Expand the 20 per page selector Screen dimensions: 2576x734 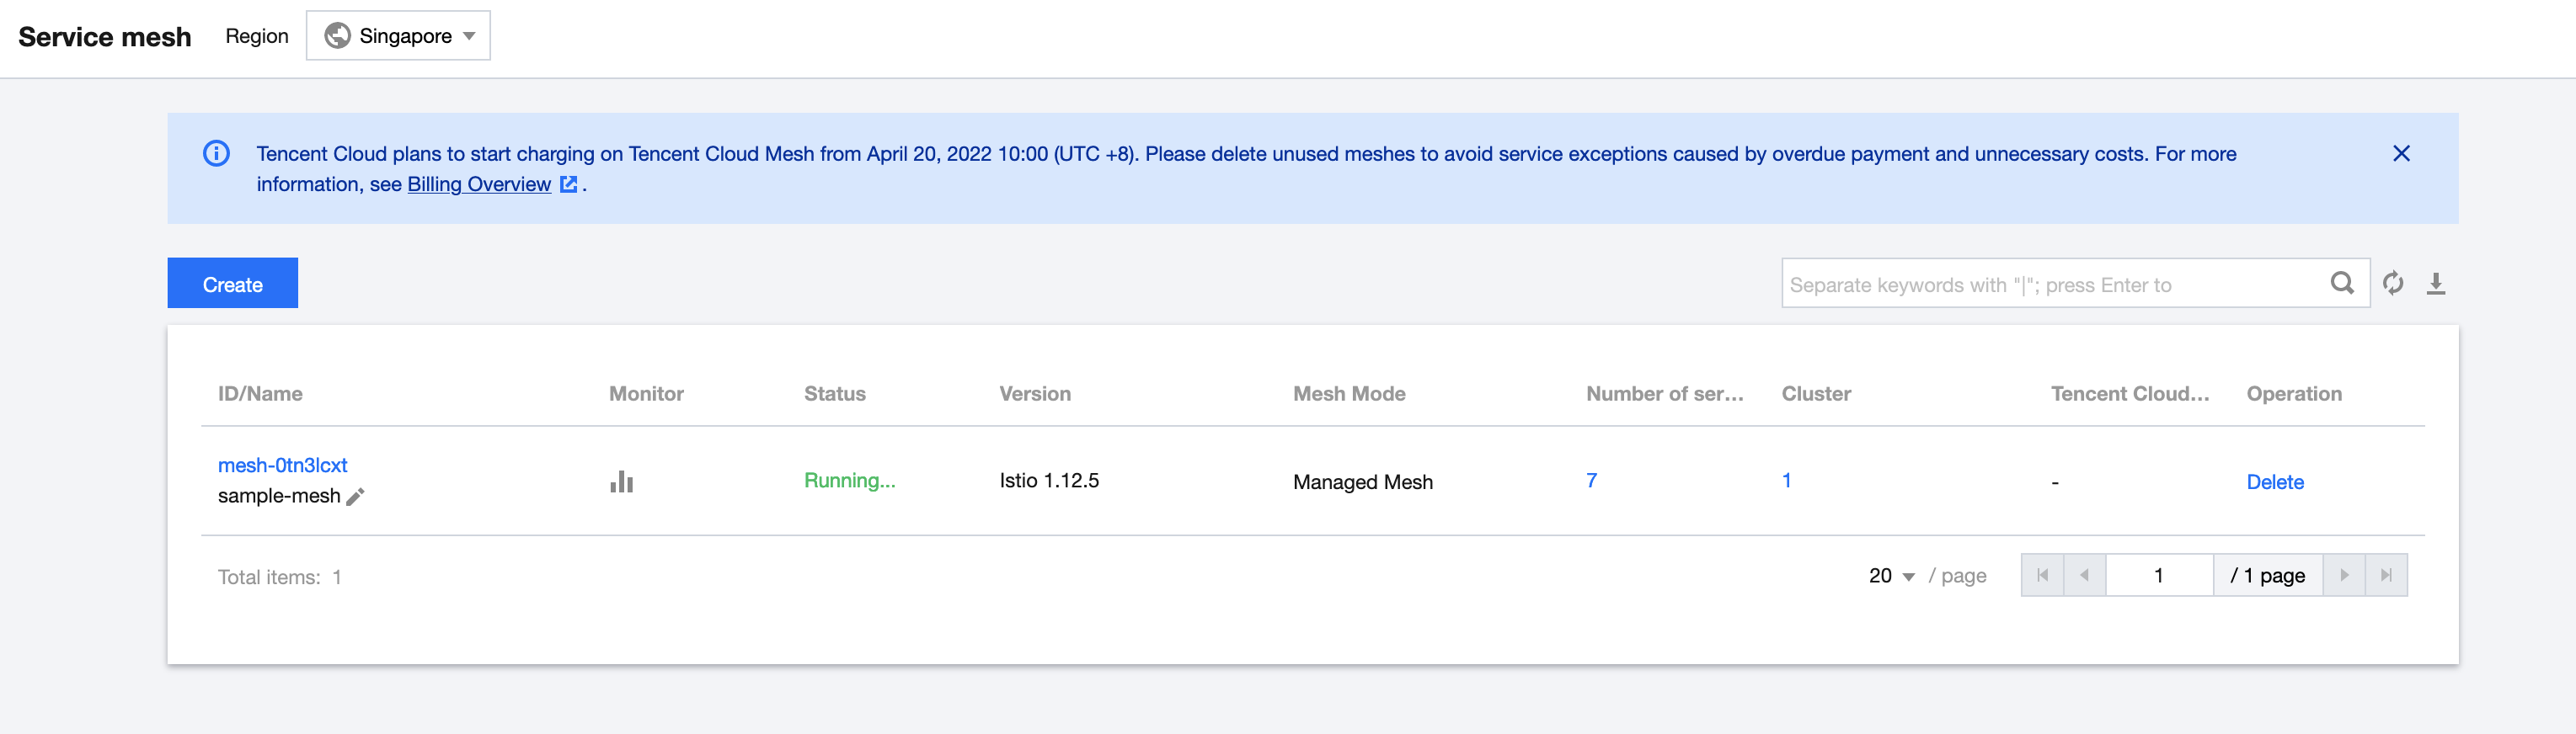click(1891, 577)
